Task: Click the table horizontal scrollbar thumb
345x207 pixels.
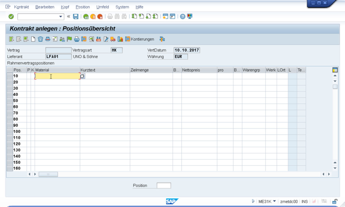Action: tap(48, 174)
